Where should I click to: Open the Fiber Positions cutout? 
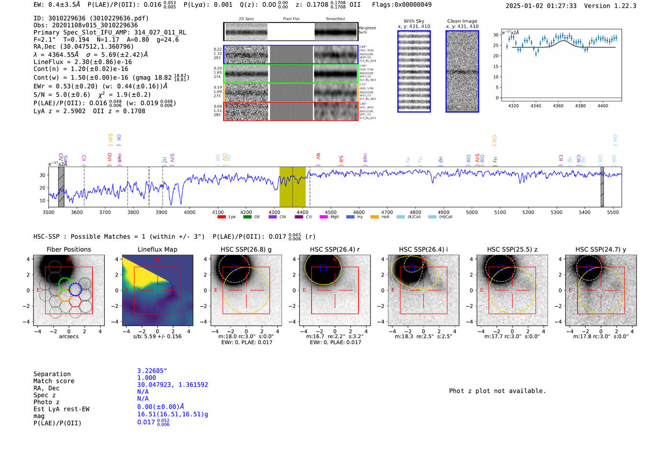point(69,290)
